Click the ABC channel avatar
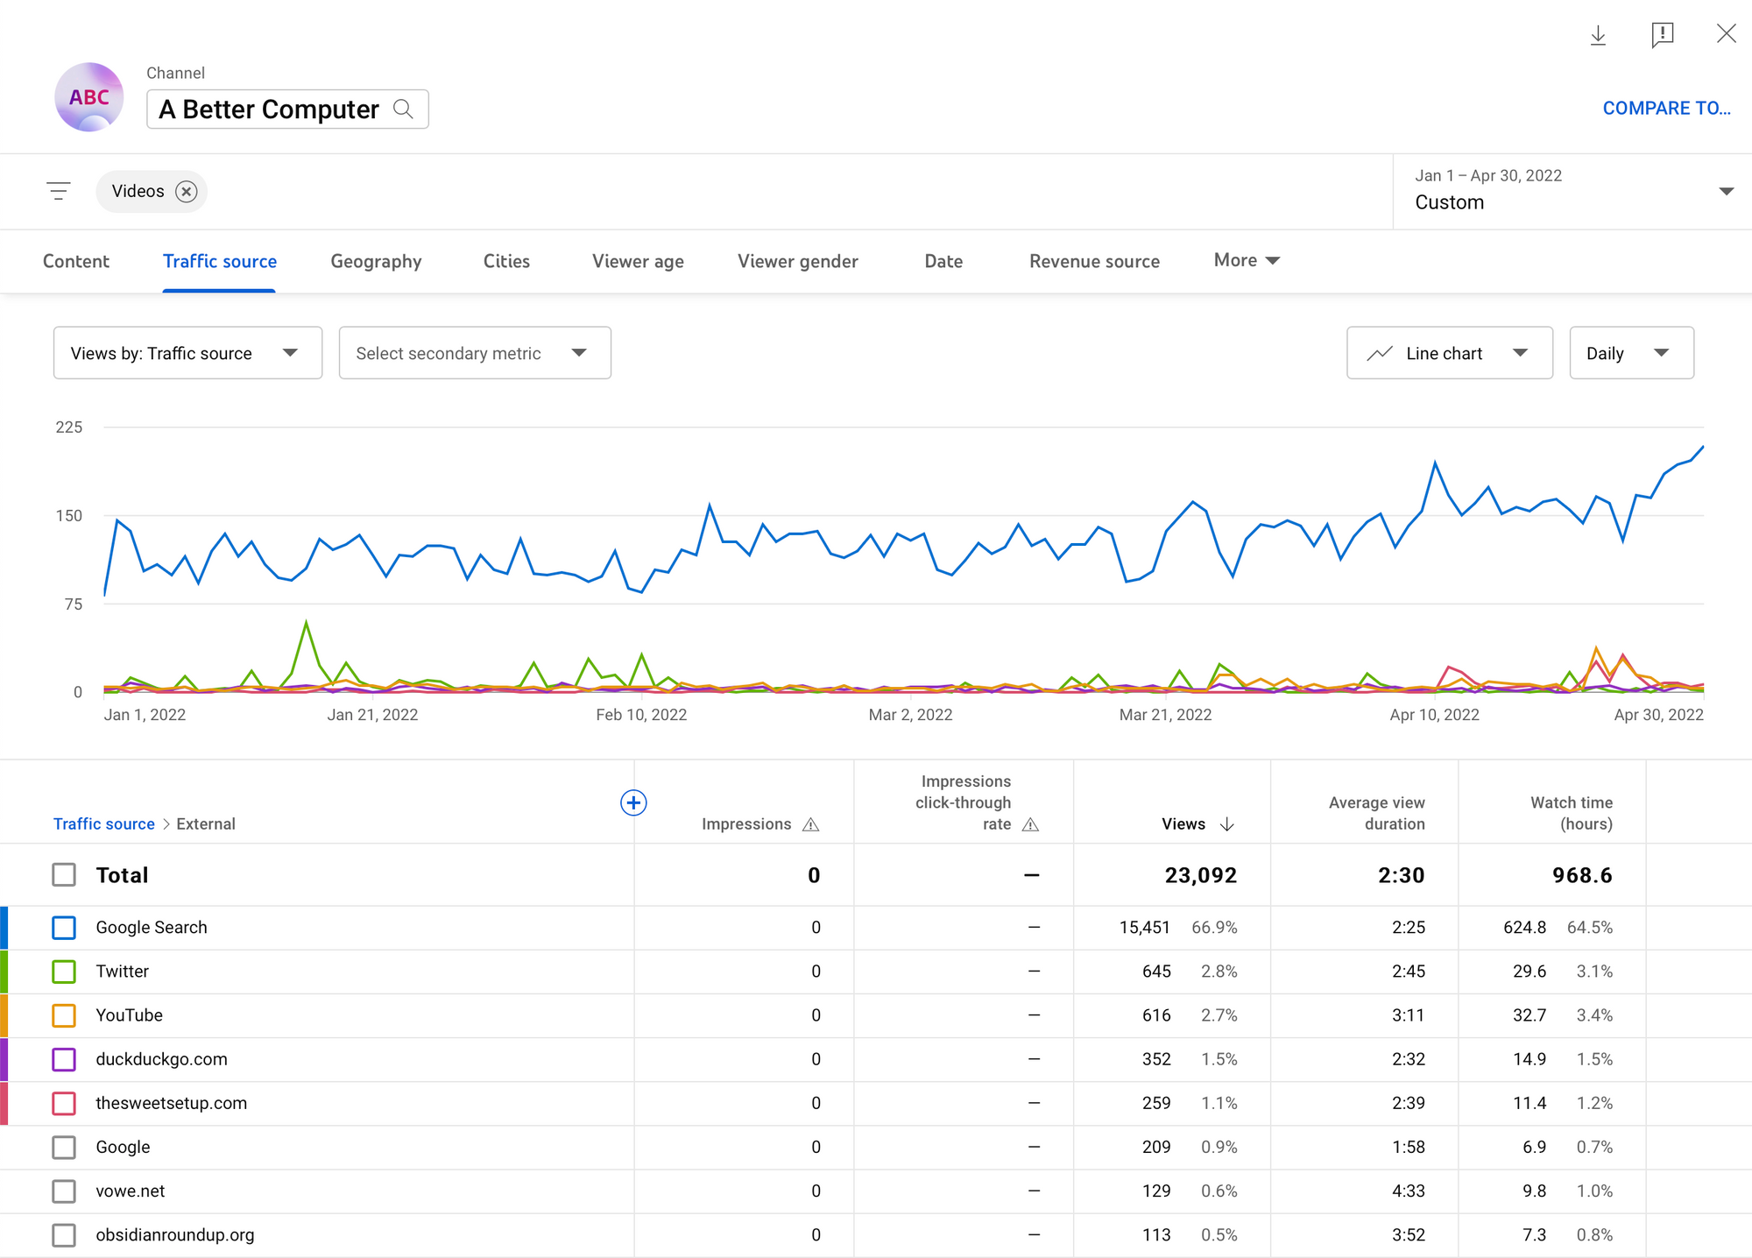 [x=89, y=97]
